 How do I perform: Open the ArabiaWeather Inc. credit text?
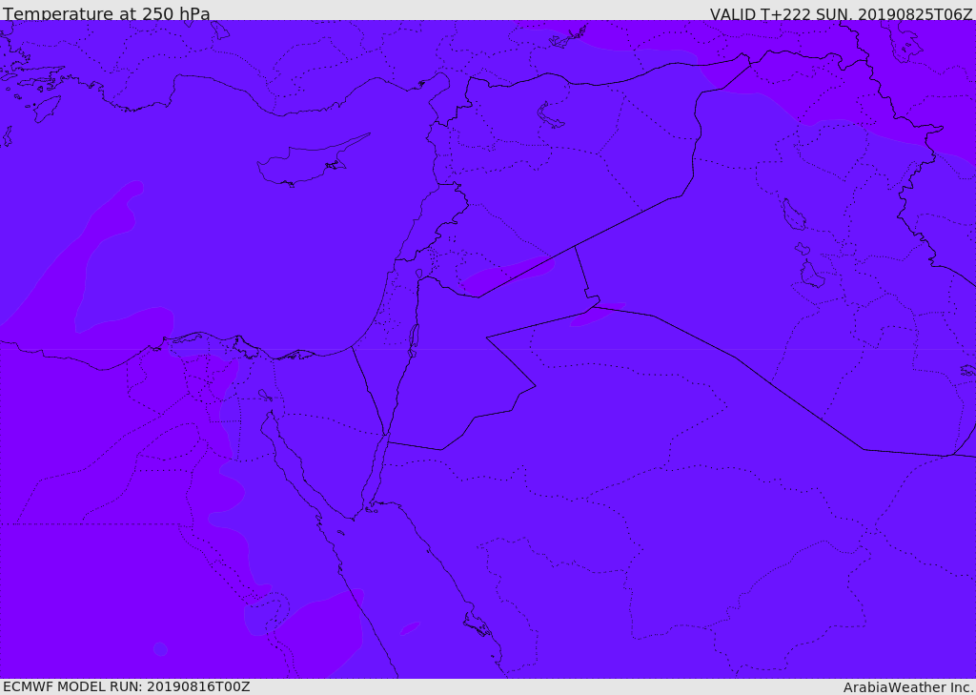tap(908, 687)
